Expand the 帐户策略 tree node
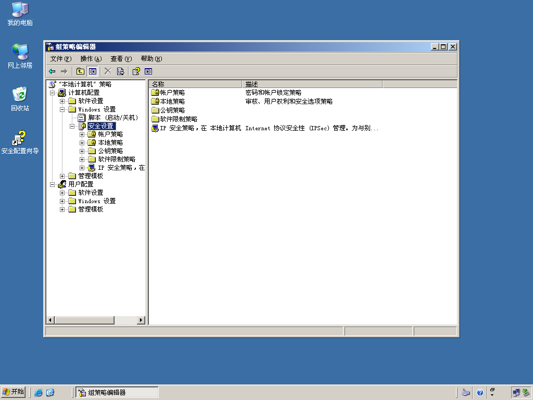This screenshot has width=533, height=400. [82, 135]
